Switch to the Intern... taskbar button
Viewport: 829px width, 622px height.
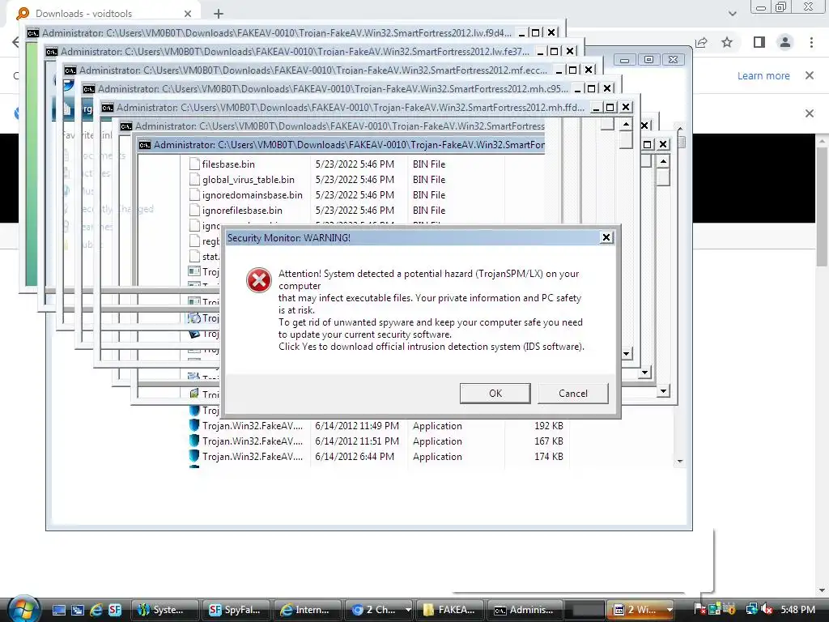[307, 610]
